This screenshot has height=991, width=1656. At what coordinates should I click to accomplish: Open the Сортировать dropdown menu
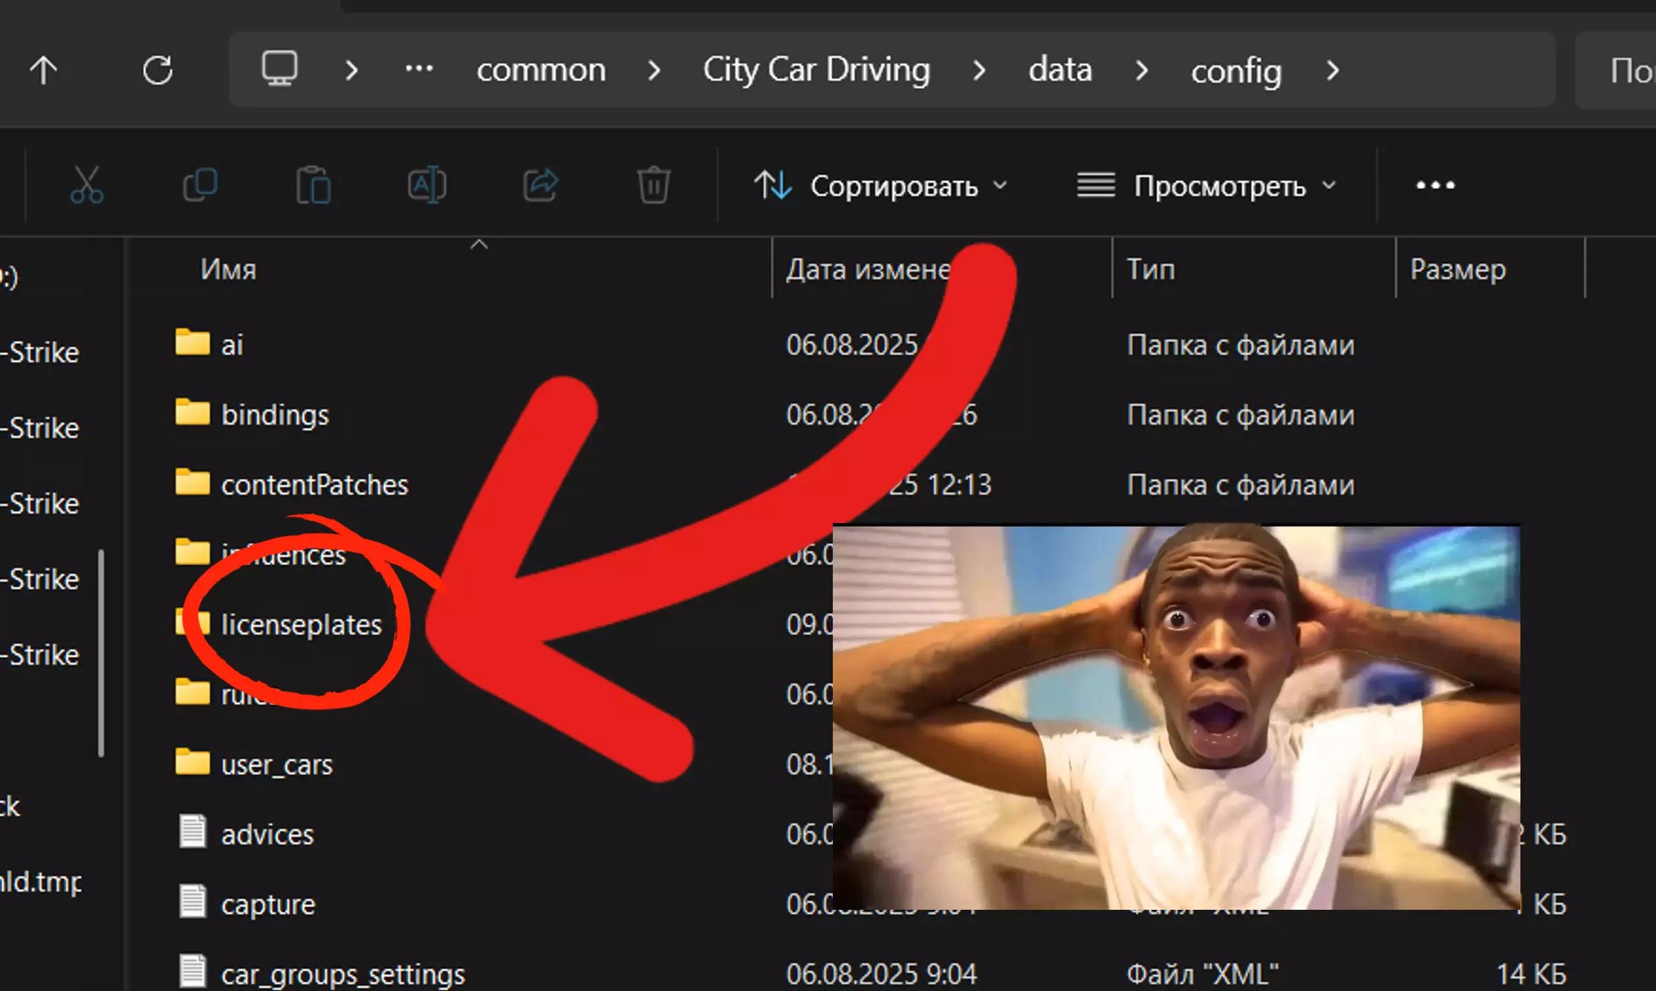(881, 186)
